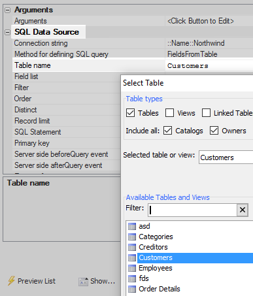The width and height of the screenshot is (253, 296).
Task: Select the Field list property
Action: (x=26, y=76)
